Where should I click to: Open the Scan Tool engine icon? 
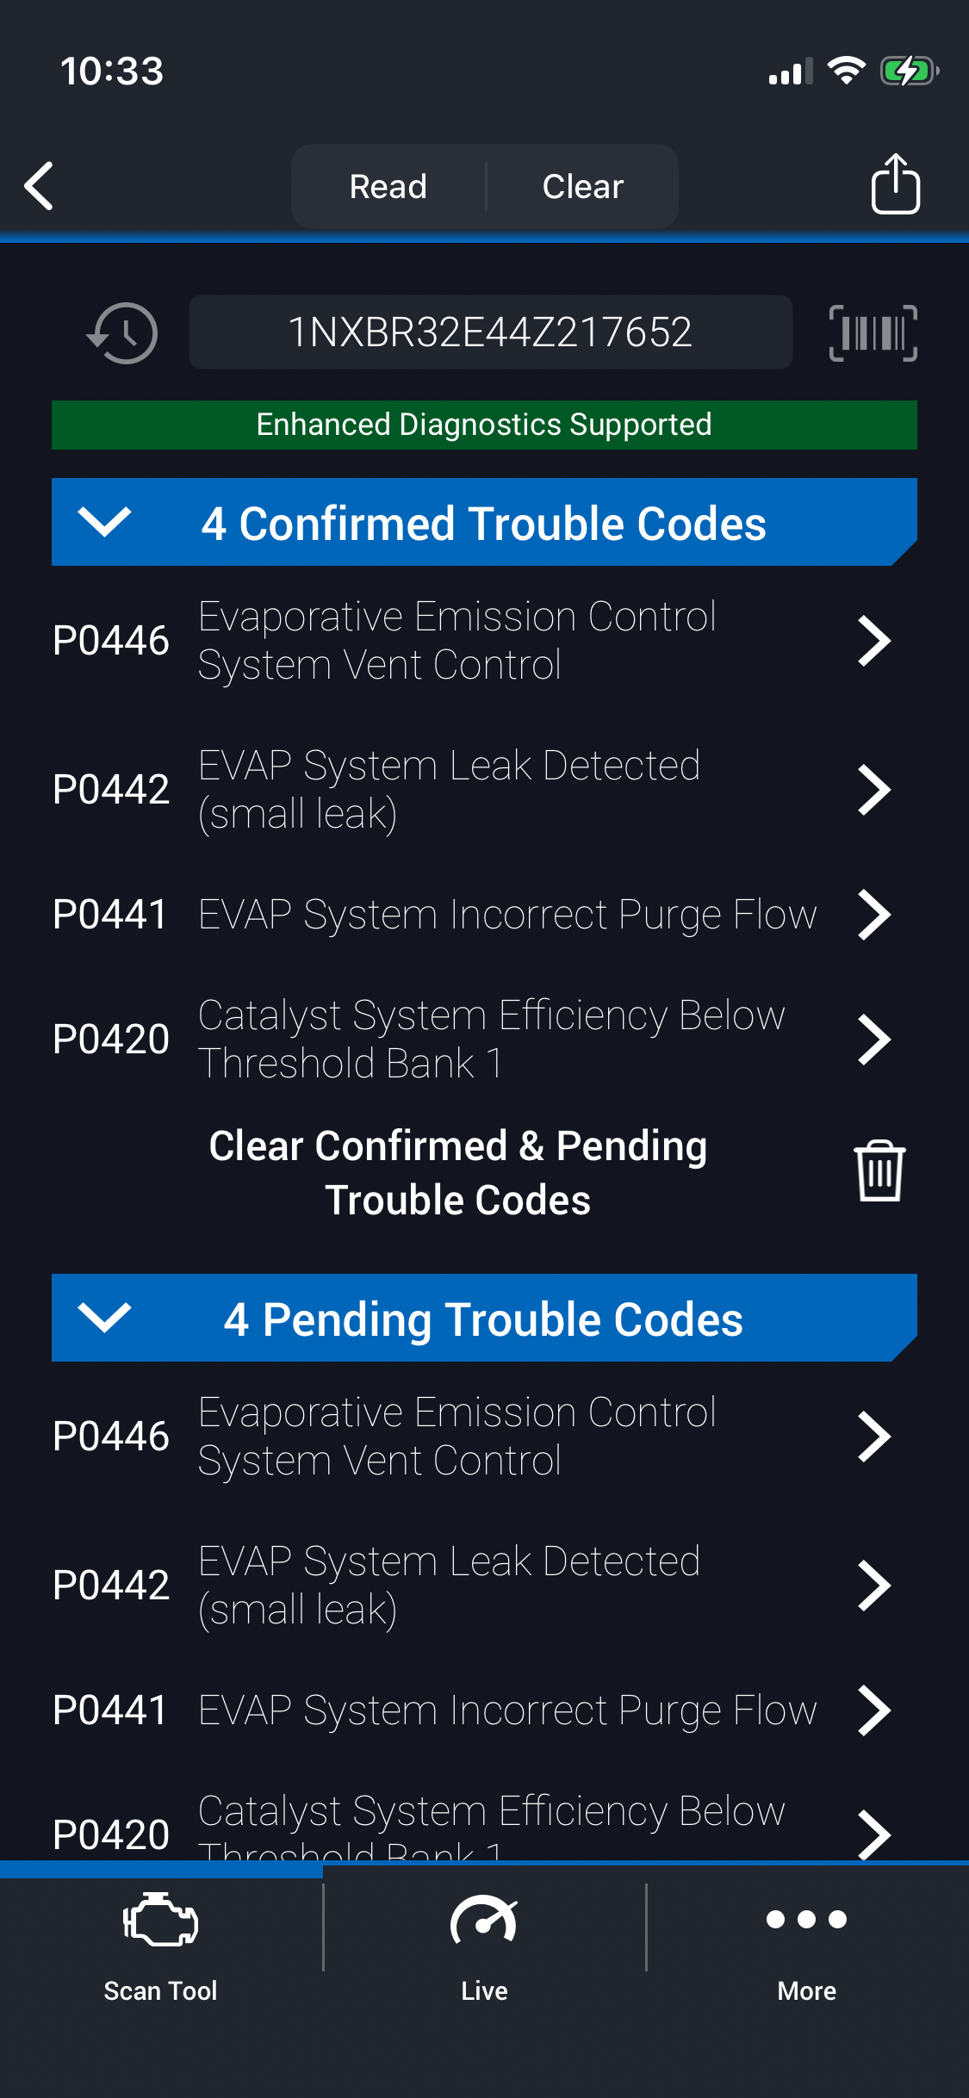pos(160,1921)
